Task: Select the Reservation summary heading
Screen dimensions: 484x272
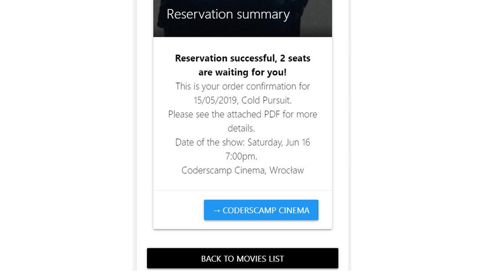Action: click(228, 14)
